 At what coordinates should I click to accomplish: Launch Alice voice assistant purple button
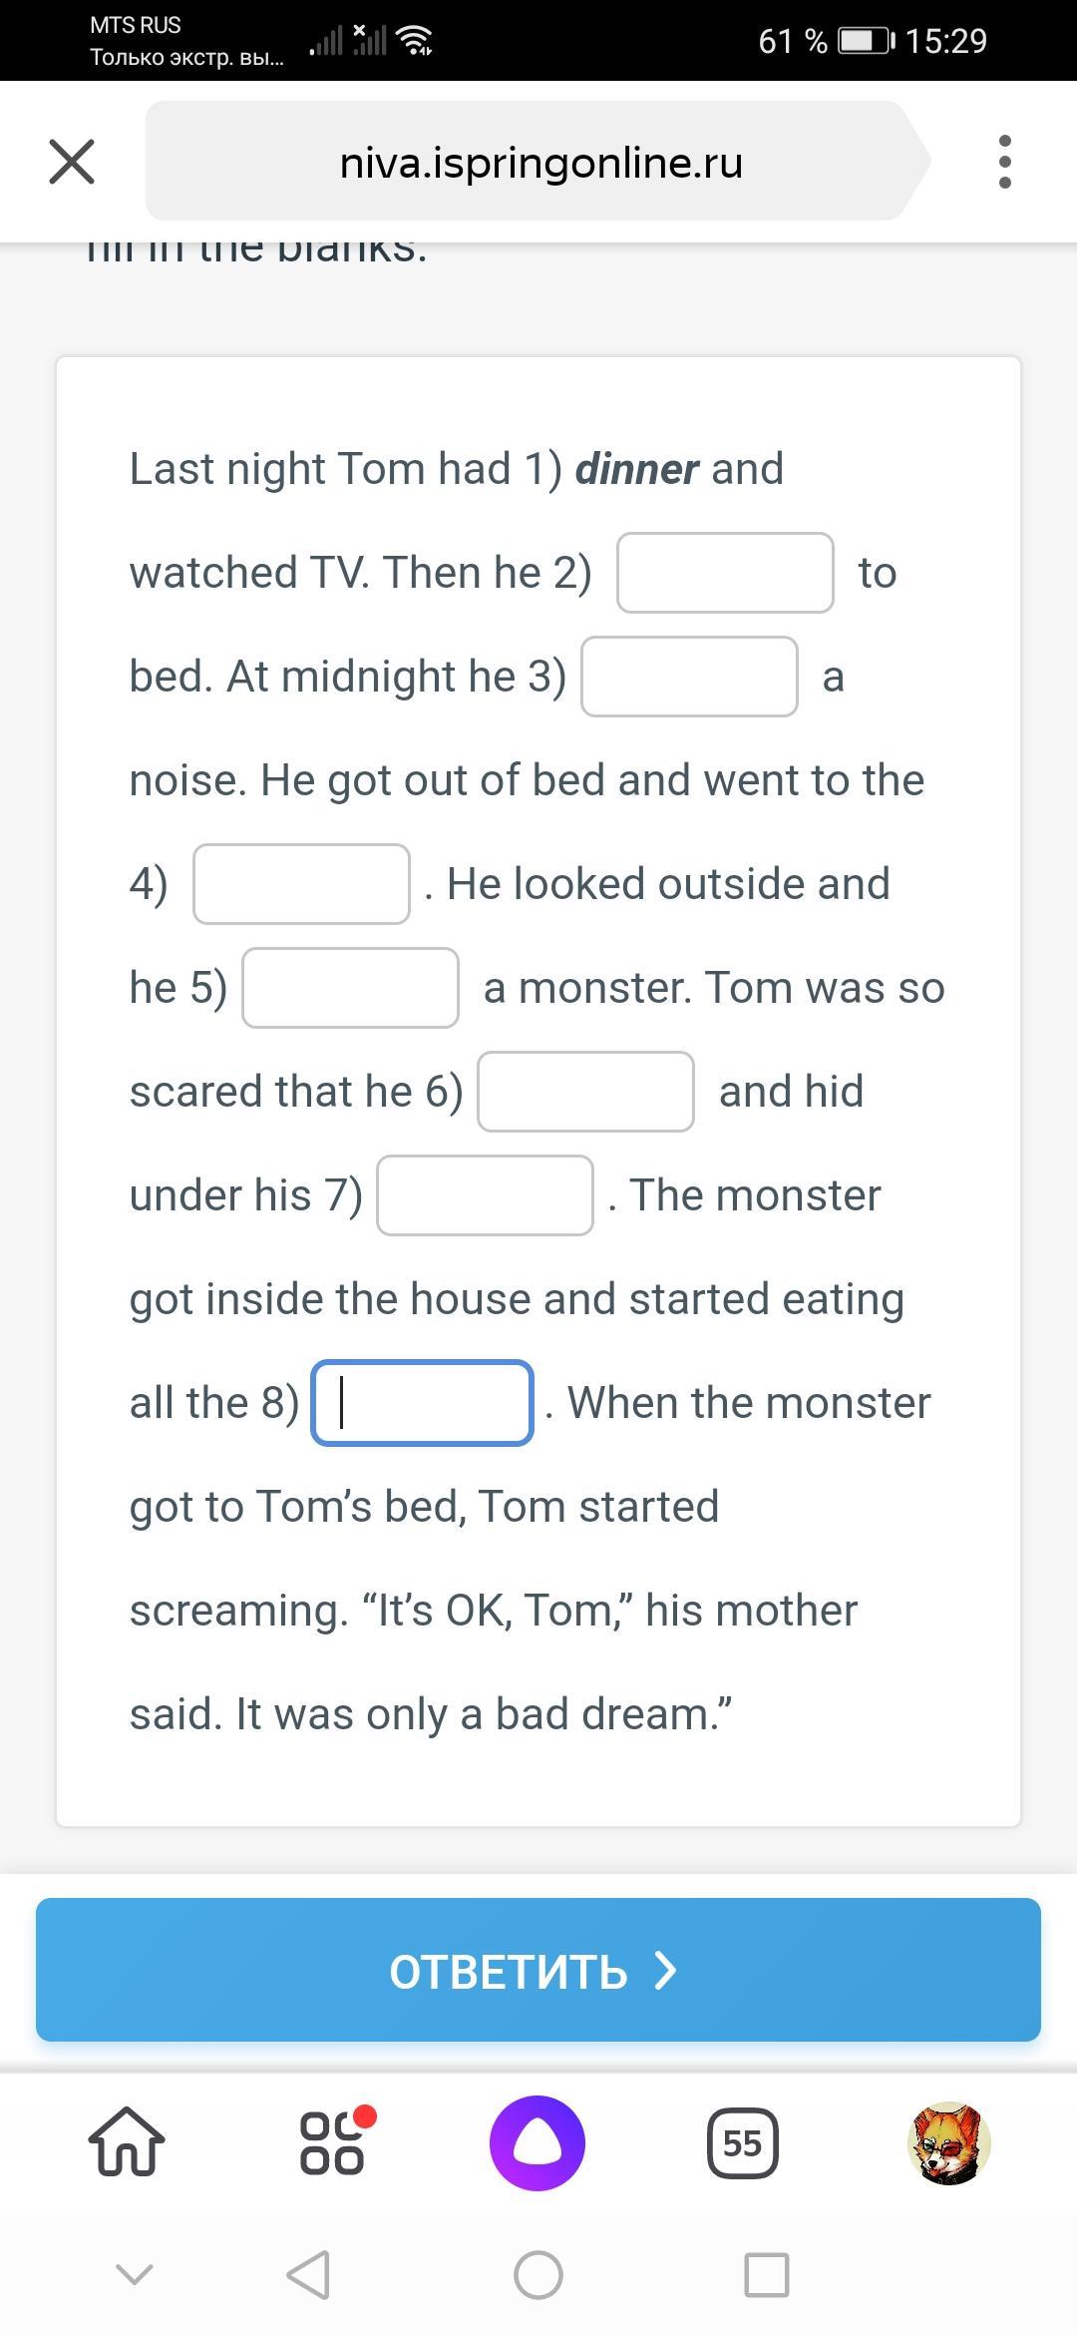click(538, 2142)
